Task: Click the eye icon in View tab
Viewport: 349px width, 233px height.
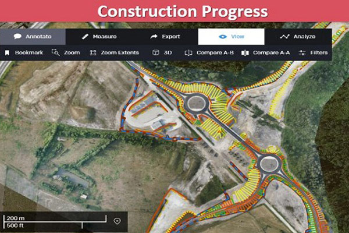Action: coord(223,37)
